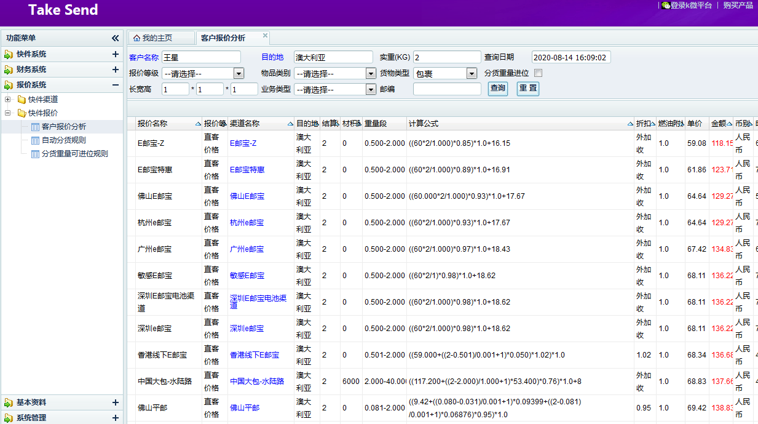The width and height of the screenshot is (758, 424).
Task: Switch to 我的主页 tab
Action: coord(157,38)
